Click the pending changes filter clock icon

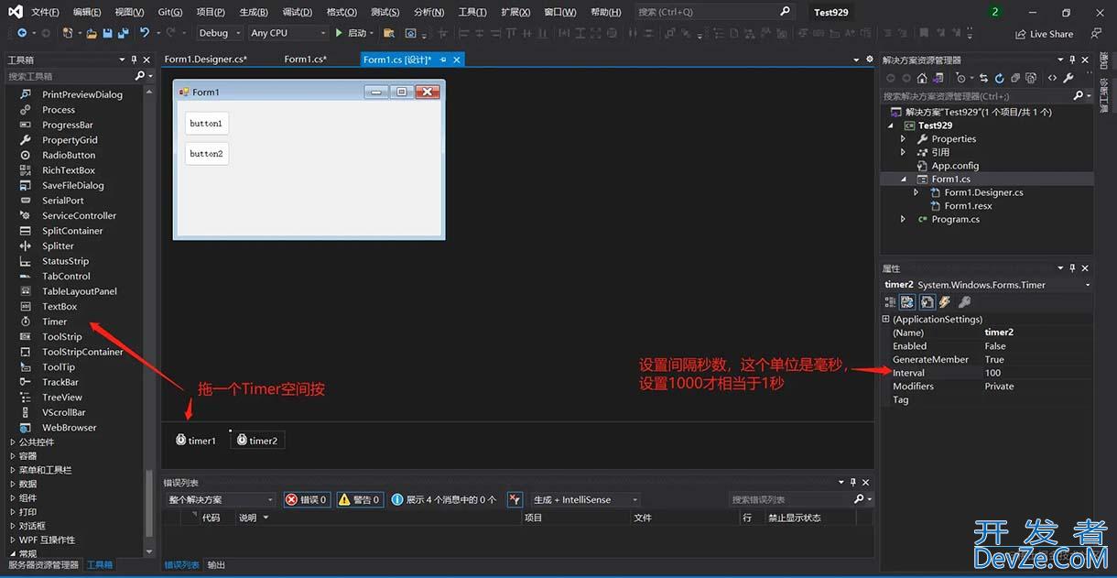click(960, 78)
